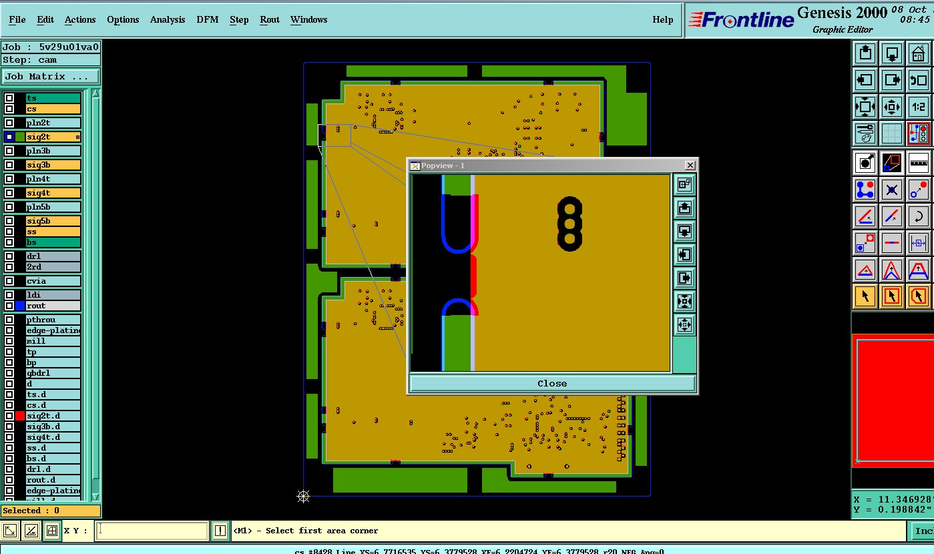Viewport: 934px width, 554px height.
Task: Select the delete feature X tool
Action: [x=892, y=190]
